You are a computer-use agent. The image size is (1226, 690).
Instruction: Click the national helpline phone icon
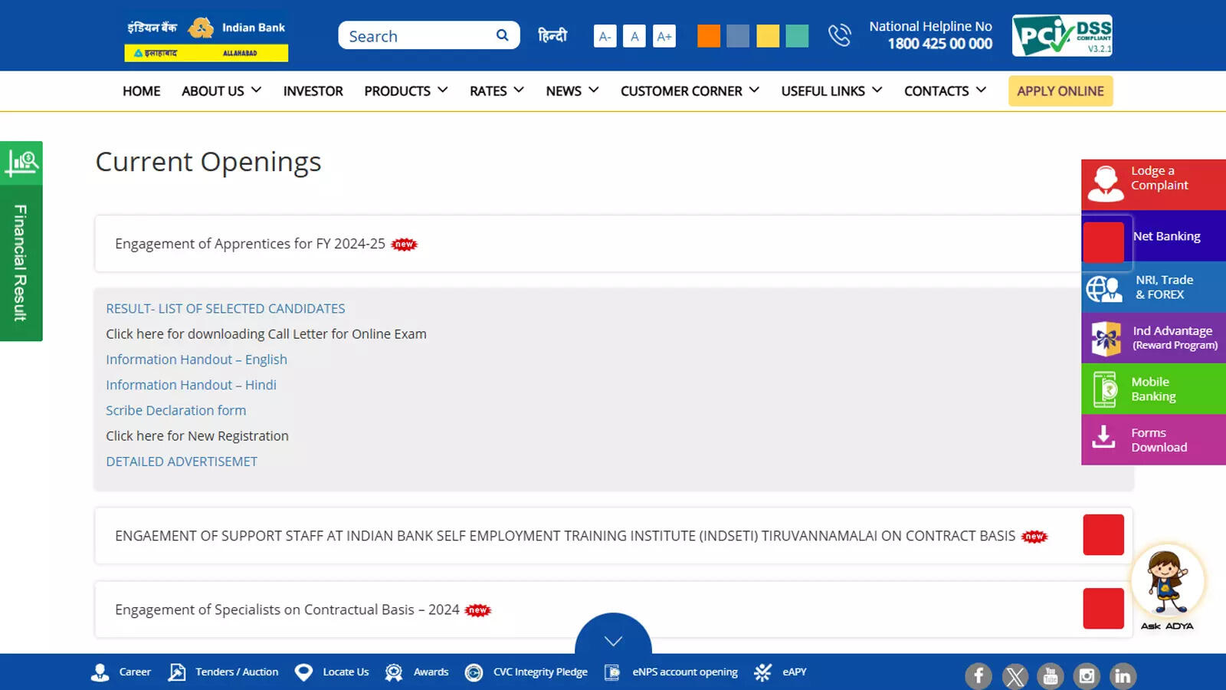coord(840,35)
